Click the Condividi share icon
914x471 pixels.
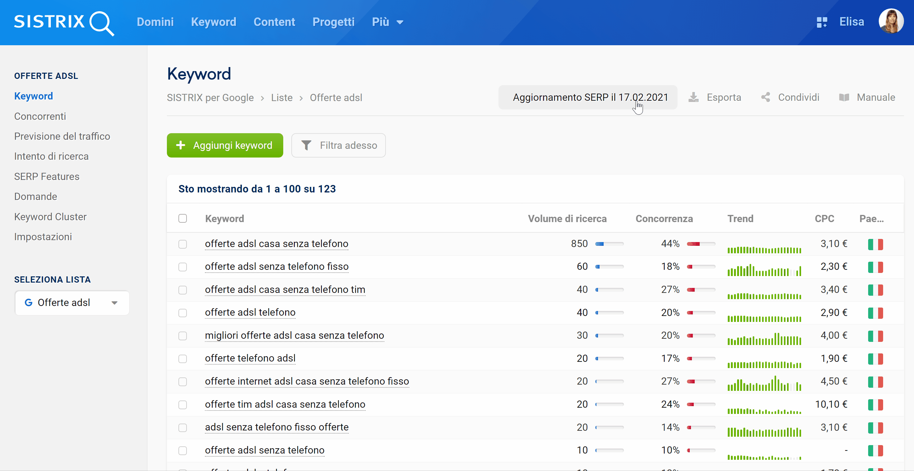[x=766, y=97]
